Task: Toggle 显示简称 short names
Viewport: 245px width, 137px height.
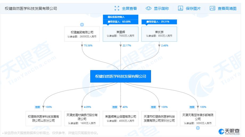Action: 161,8
